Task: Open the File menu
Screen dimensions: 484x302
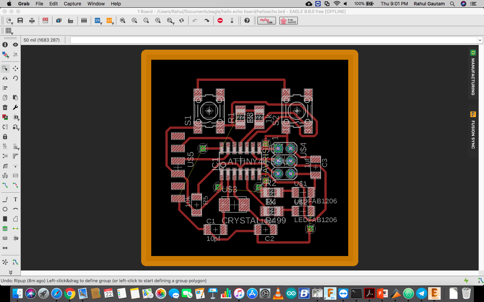Action: (39, 4)
